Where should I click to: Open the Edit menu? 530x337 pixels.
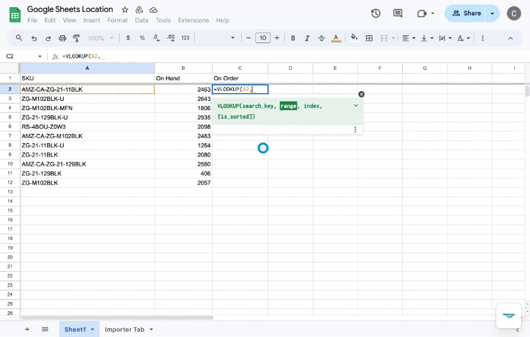(x=50, y=21)
